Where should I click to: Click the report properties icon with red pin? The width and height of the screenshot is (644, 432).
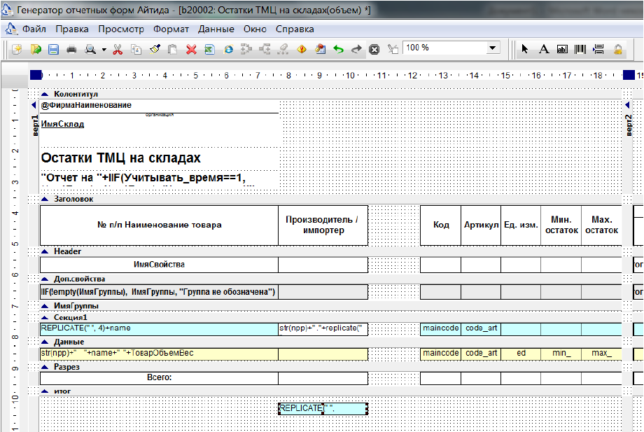coord(321,50)
